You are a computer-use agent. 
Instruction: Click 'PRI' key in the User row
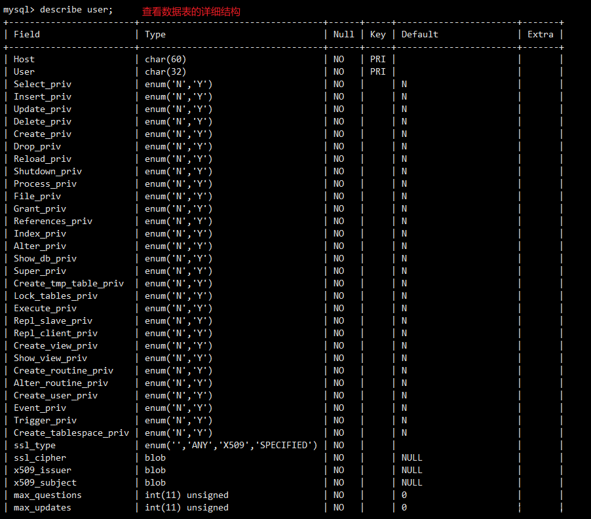pyautogui.click(x=378, y=71)
